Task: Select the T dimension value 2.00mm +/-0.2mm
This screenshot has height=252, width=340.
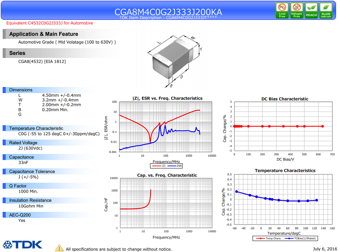Action: [x=61, y=105]
